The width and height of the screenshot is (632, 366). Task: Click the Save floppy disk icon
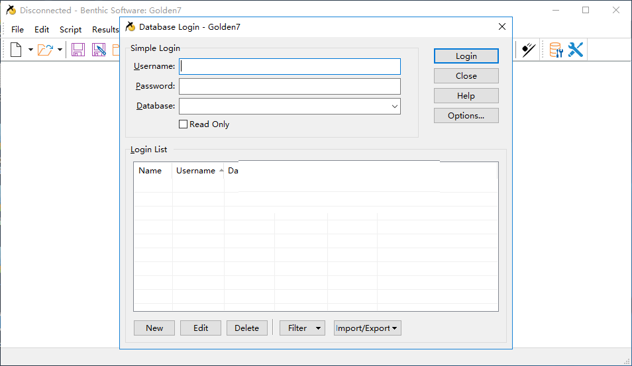click(x=78, y=50)
